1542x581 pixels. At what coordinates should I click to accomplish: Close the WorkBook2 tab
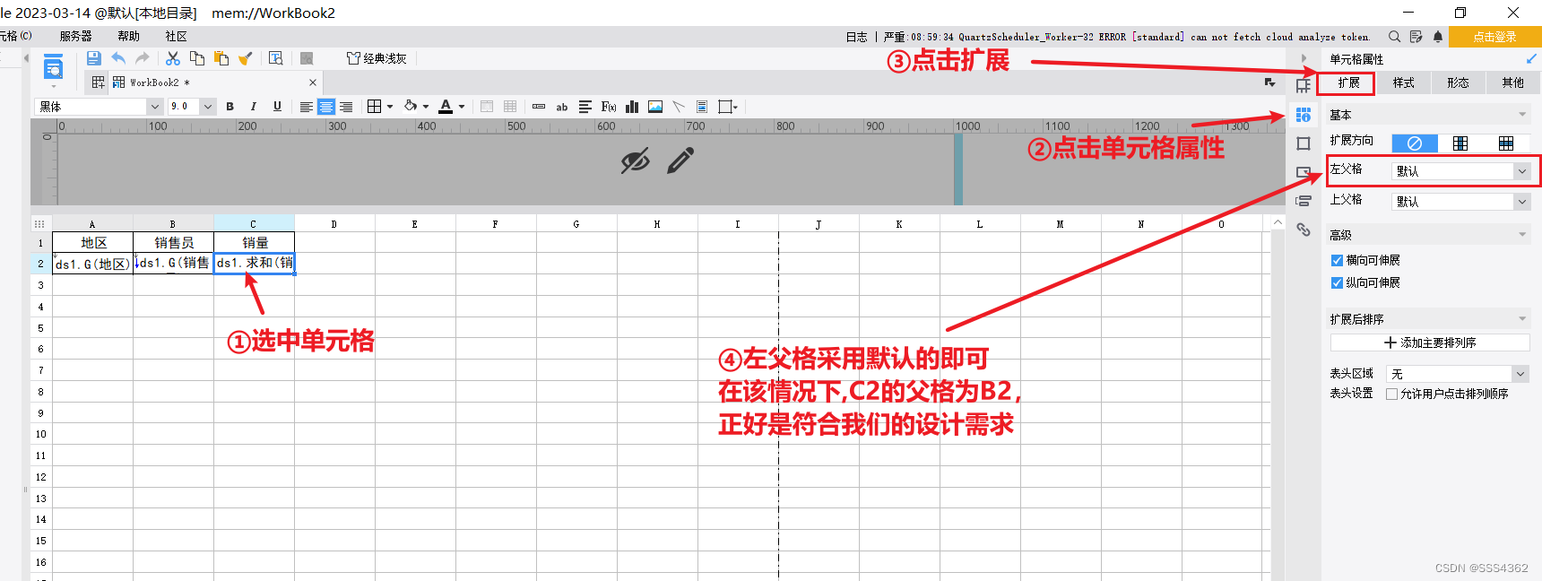pyautogui.click(x=313, y=82)
